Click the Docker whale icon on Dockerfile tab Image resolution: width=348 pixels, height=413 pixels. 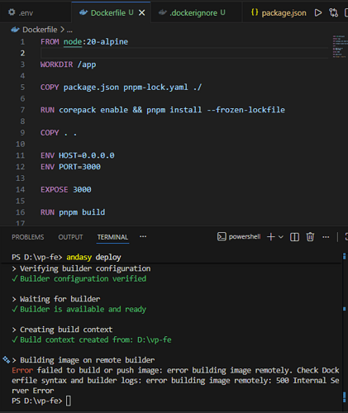83,12
